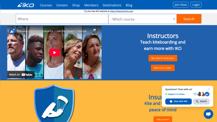
Task: Play the YouTube video
Action: tap(55, 53)
